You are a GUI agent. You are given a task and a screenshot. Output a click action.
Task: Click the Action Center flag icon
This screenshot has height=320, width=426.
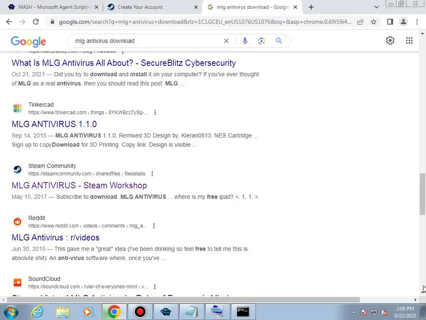pyautogui.click(x=364, y=312)
